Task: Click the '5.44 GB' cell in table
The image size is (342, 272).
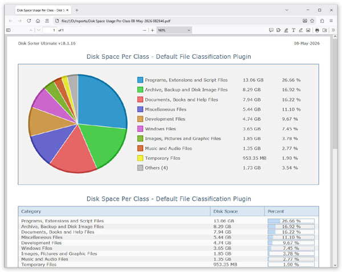Action: pos(222,237)
